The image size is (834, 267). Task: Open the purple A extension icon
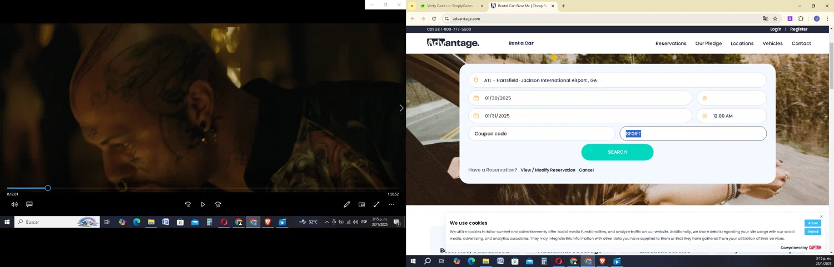tap(790, 19)
